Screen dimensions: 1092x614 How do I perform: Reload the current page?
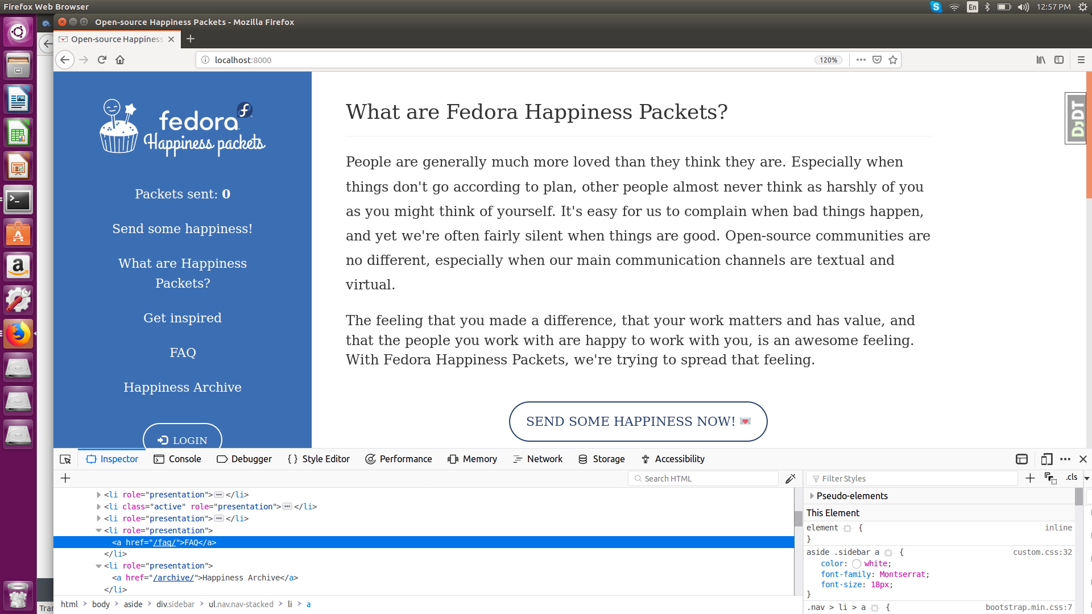click(x=102, y=60)
